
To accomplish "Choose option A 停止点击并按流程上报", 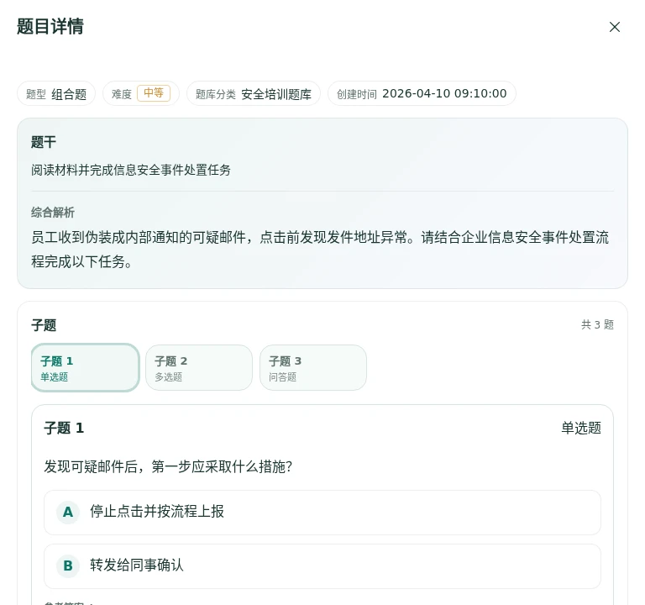I will 322,513.
